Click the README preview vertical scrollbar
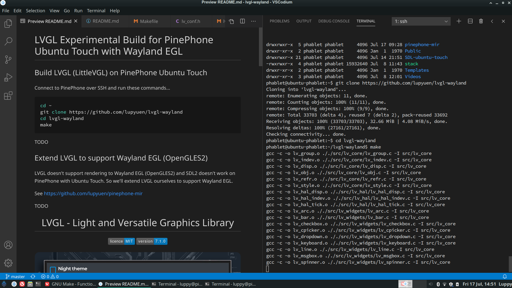512x288 pixels. (260, 47)
